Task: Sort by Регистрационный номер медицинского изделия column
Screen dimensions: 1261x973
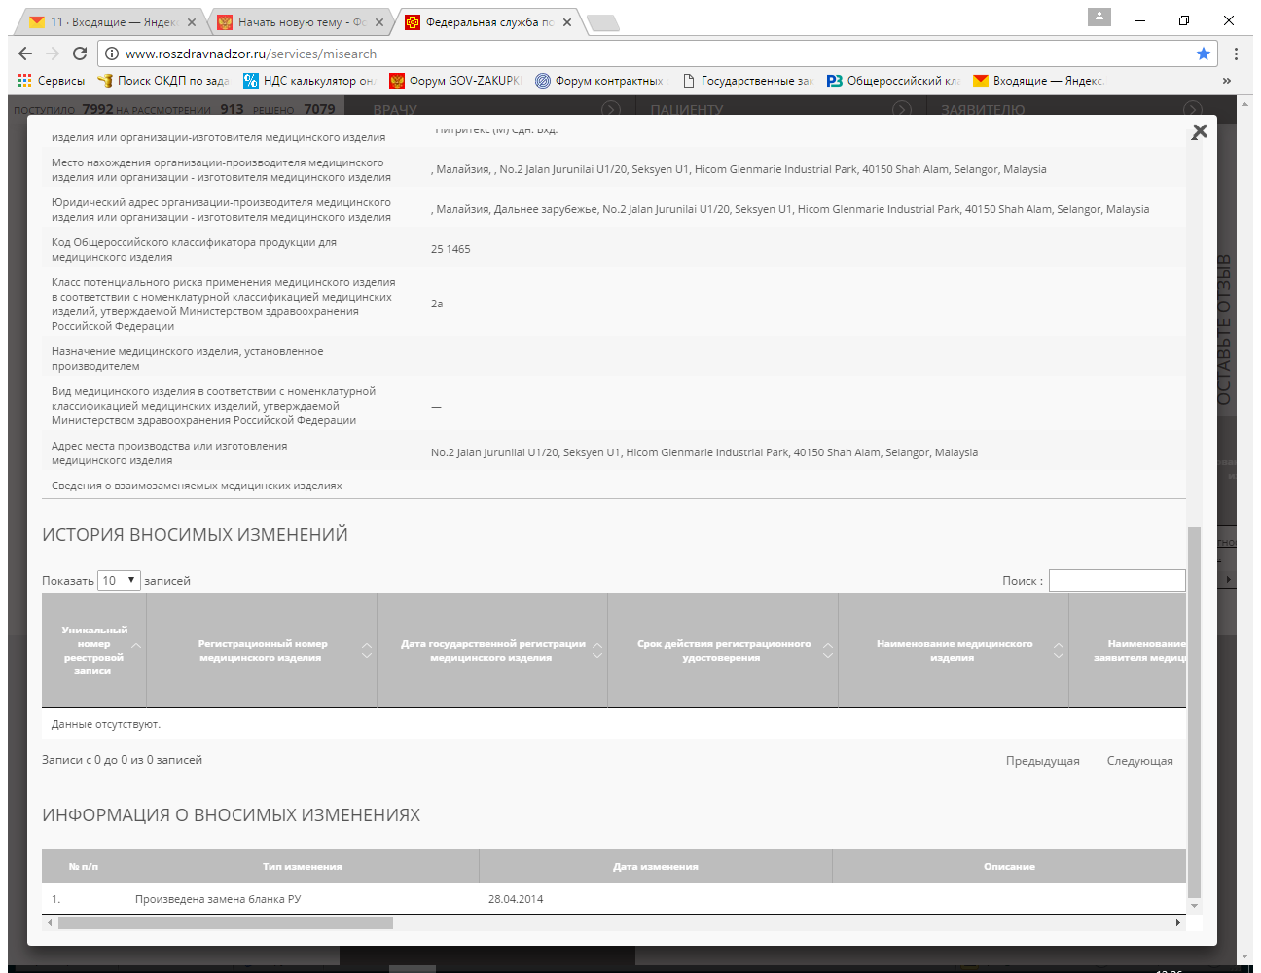Action: (x=263, y=650)
